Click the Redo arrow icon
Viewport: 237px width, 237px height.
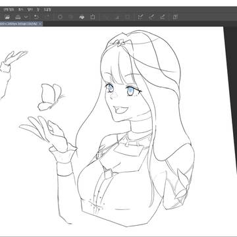(46, 17)
